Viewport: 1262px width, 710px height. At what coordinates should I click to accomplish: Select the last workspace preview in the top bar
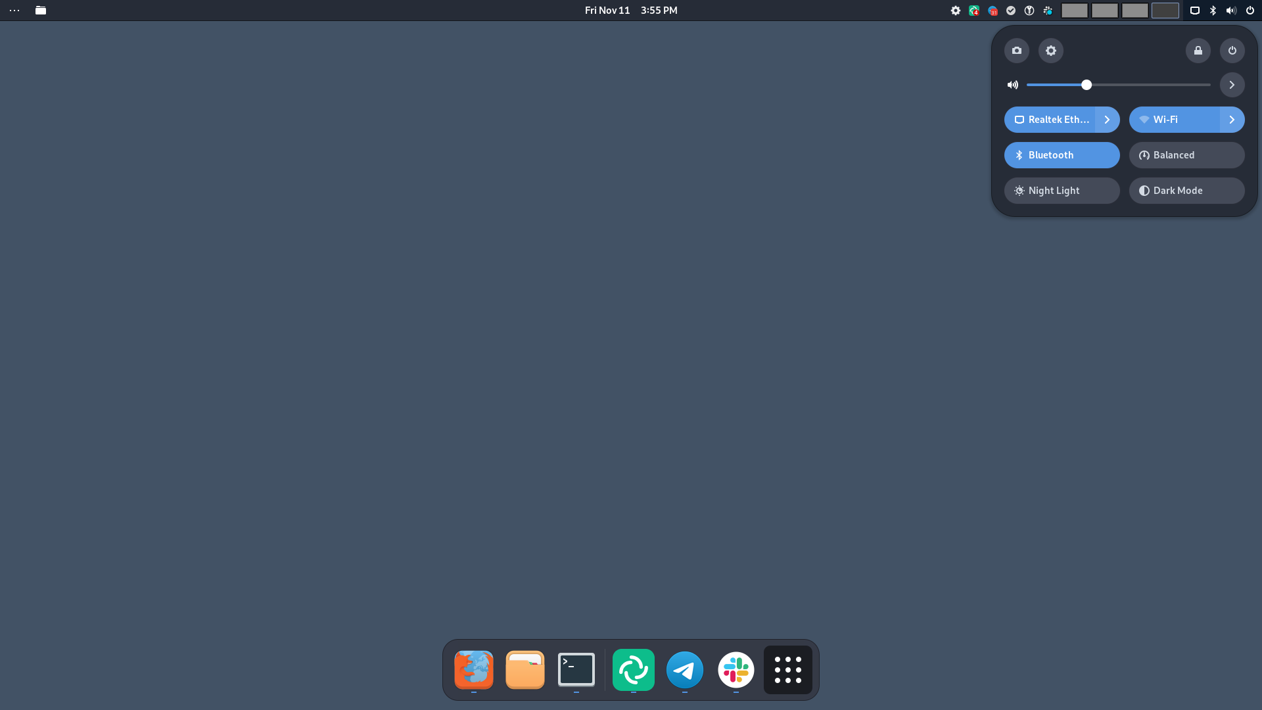click(x=1165, y=11)
